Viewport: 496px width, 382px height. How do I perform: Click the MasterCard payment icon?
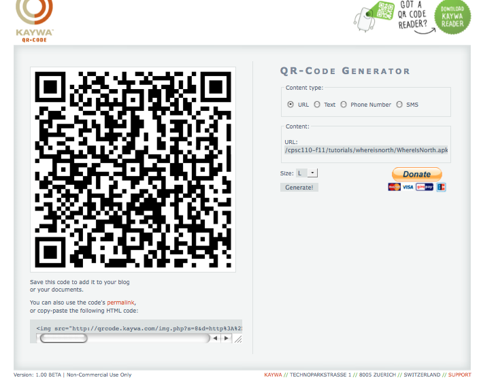pyautogui.click(x=393, y=187)
